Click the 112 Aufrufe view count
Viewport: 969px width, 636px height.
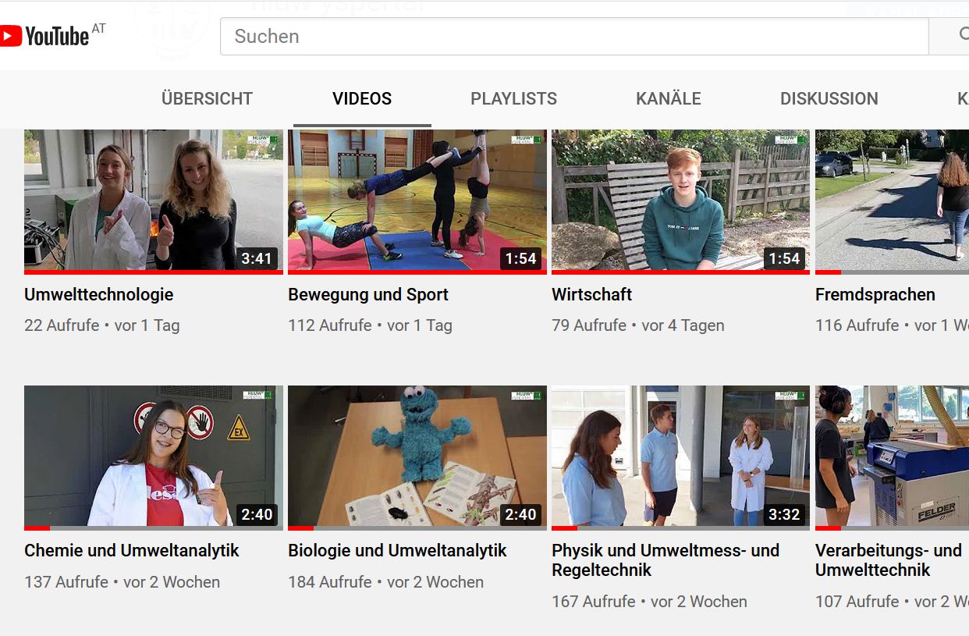pyautogui.click(x=330, y=325)
